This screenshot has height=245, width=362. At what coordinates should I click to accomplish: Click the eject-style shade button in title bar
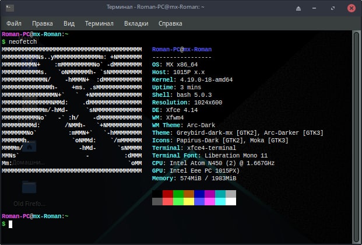coord(298,9)
